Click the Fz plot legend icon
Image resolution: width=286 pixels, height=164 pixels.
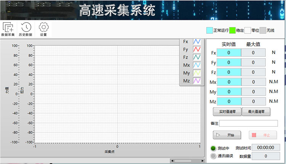pos(197,57)
